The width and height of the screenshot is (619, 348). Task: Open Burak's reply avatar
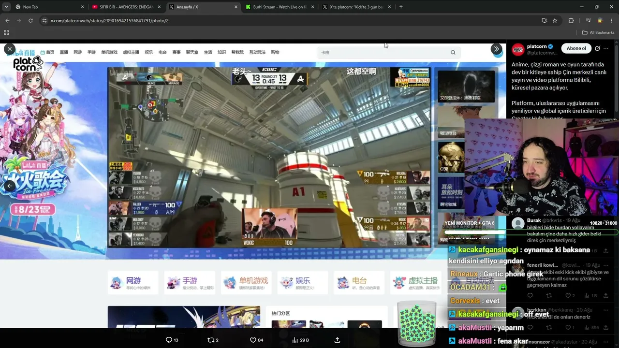(518, 223)
